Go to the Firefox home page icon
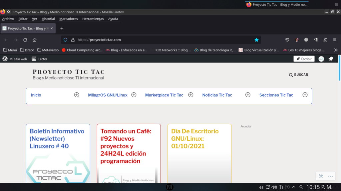 (x=35, y=40)
